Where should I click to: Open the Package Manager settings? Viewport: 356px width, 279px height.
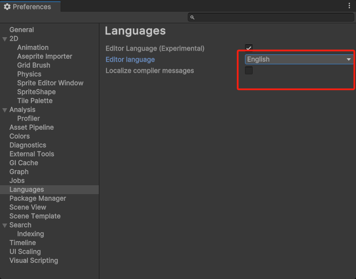click(x=38, y=199)
